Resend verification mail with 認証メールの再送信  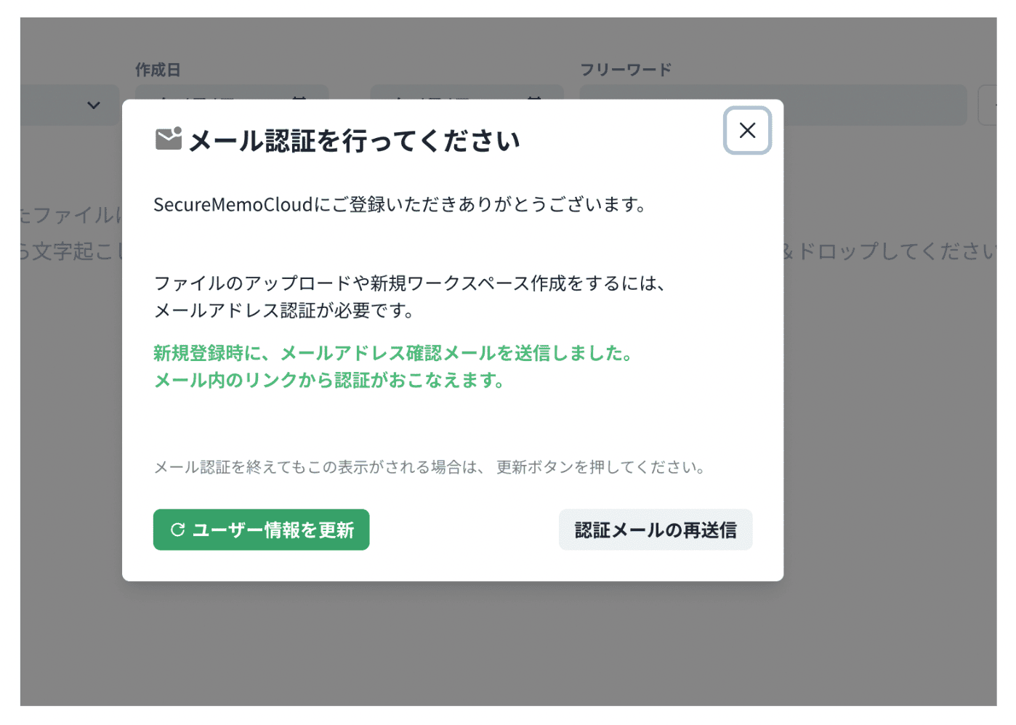[656, 530]
